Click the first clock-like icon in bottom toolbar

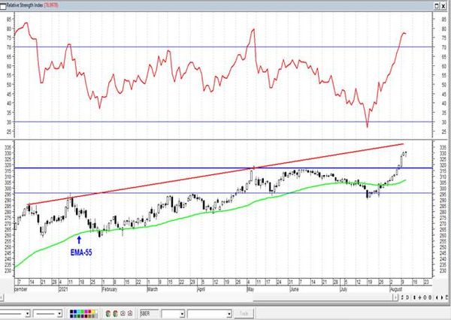123,313
